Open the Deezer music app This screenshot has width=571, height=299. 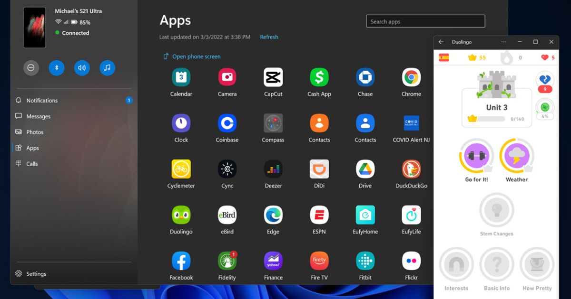click(273, 169)
